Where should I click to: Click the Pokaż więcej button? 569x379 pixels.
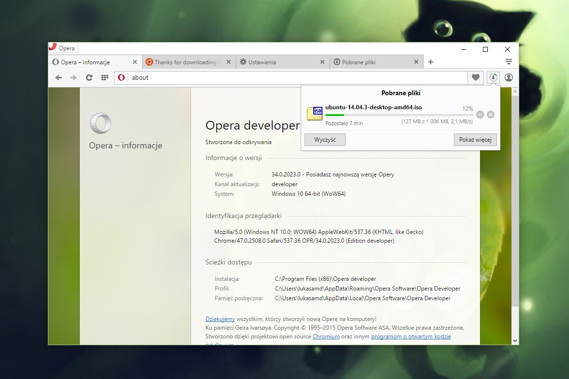[x=475, y=140]
